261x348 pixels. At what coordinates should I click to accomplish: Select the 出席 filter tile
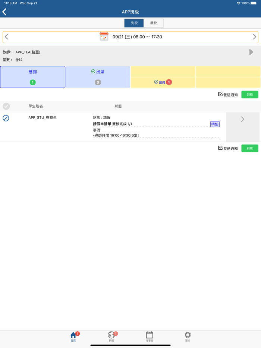click(x=98, y=77)
